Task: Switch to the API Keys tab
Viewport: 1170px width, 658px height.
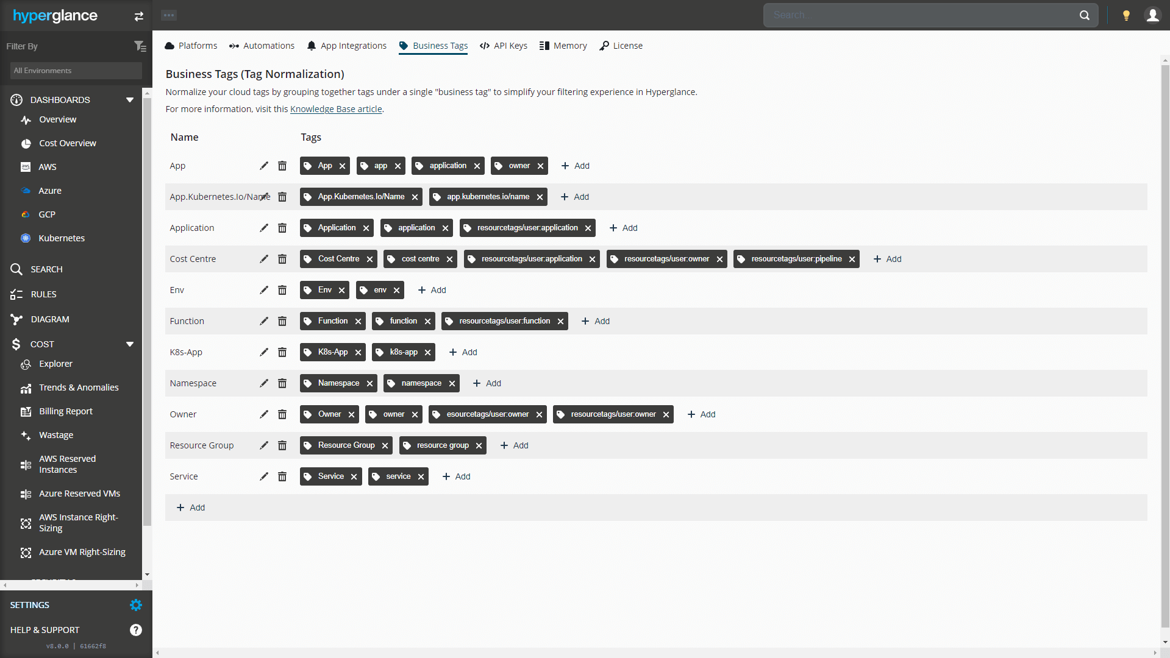Action: 503,46
